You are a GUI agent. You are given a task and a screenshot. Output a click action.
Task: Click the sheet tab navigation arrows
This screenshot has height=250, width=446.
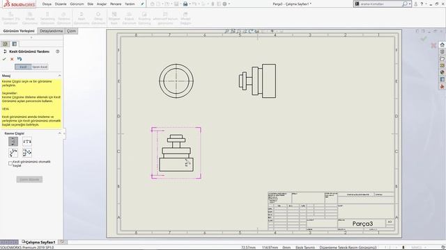click(x=9, y=242)
